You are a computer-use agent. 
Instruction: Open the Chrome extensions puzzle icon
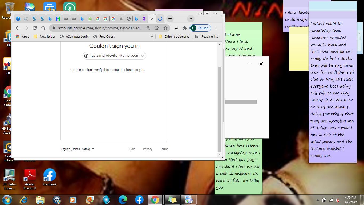(x=184, y=28)
